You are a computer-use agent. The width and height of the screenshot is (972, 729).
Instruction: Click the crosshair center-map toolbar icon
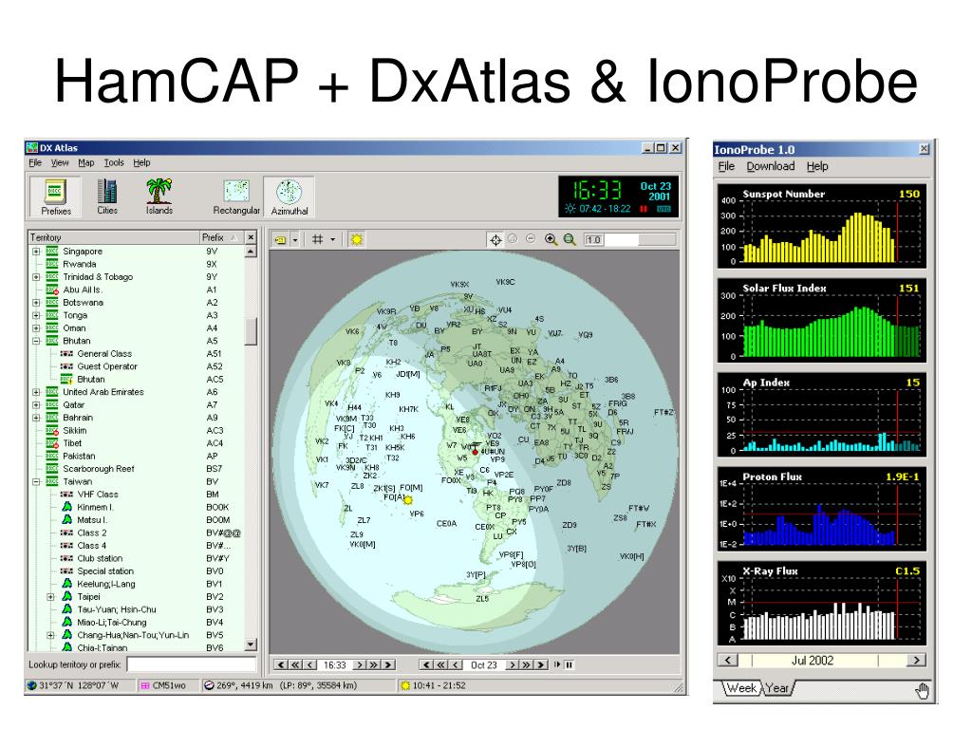495,240
